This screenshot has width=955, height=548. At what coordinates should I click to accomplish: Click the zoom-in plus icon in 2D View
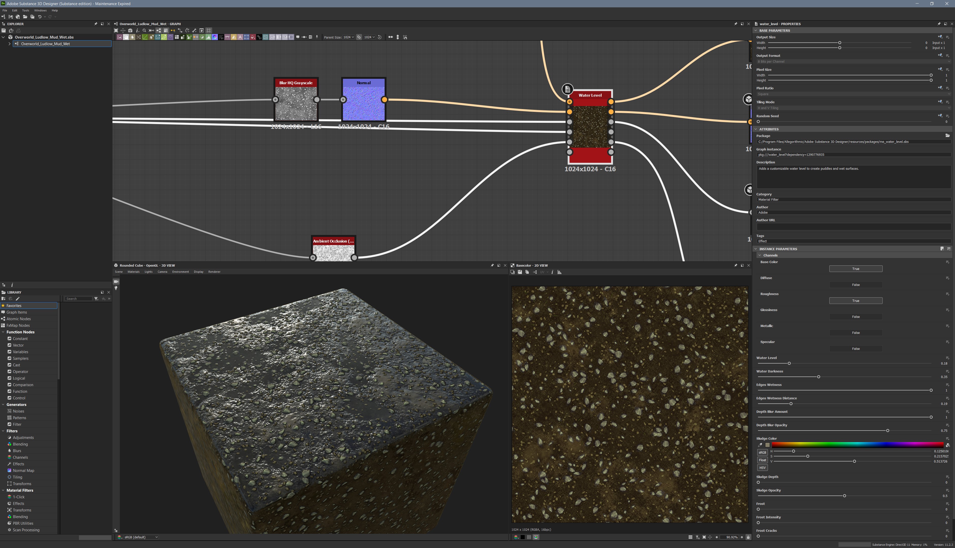pyautogui.click(x=742, y=537)
